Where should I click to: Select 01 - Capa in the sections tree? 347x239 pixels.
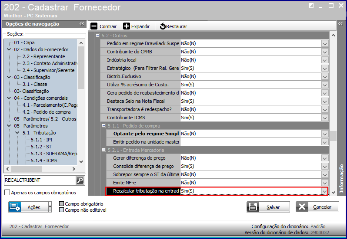tap(24, 43)
